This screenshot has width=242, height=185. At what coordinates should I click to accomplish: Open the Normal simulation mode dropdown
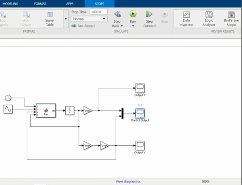click(x=89, y=19)
